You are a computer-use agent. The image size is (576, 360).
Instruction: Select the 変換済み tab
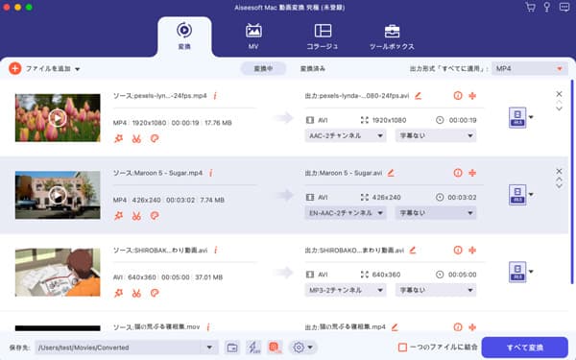(313, 69)
